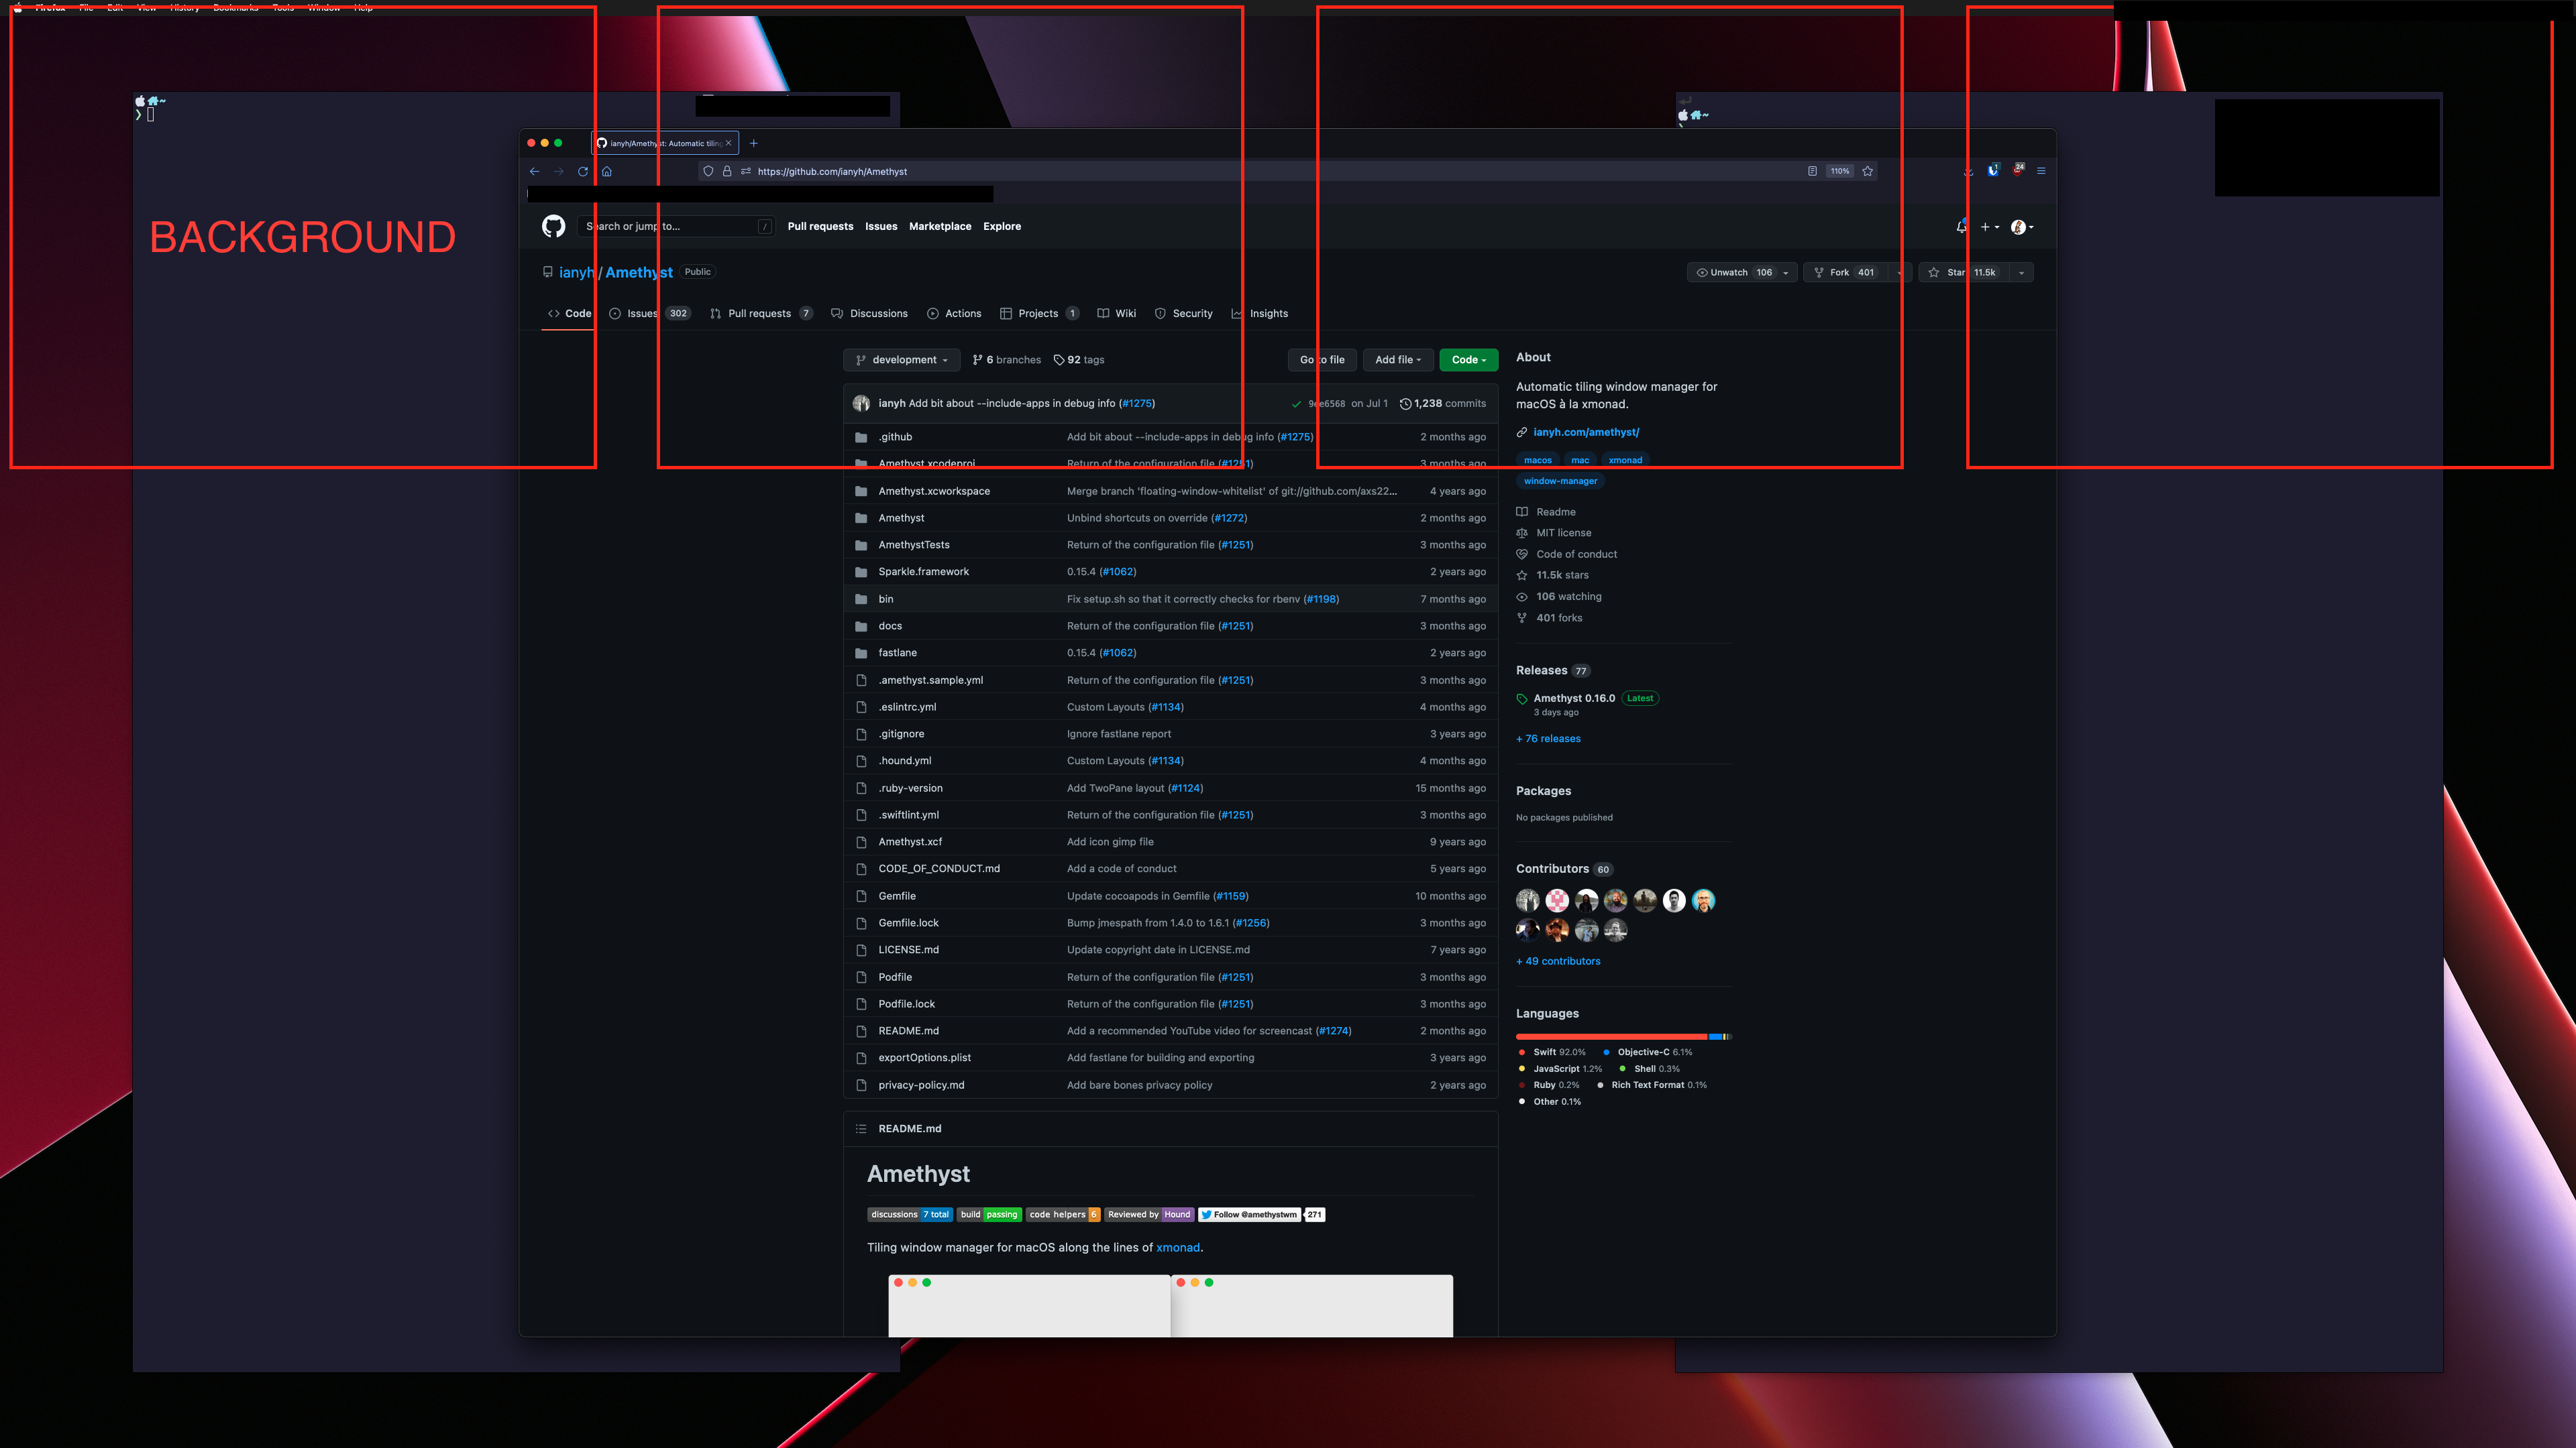
Task: Open the notifications bell icon
Action: pos(1960,227)
